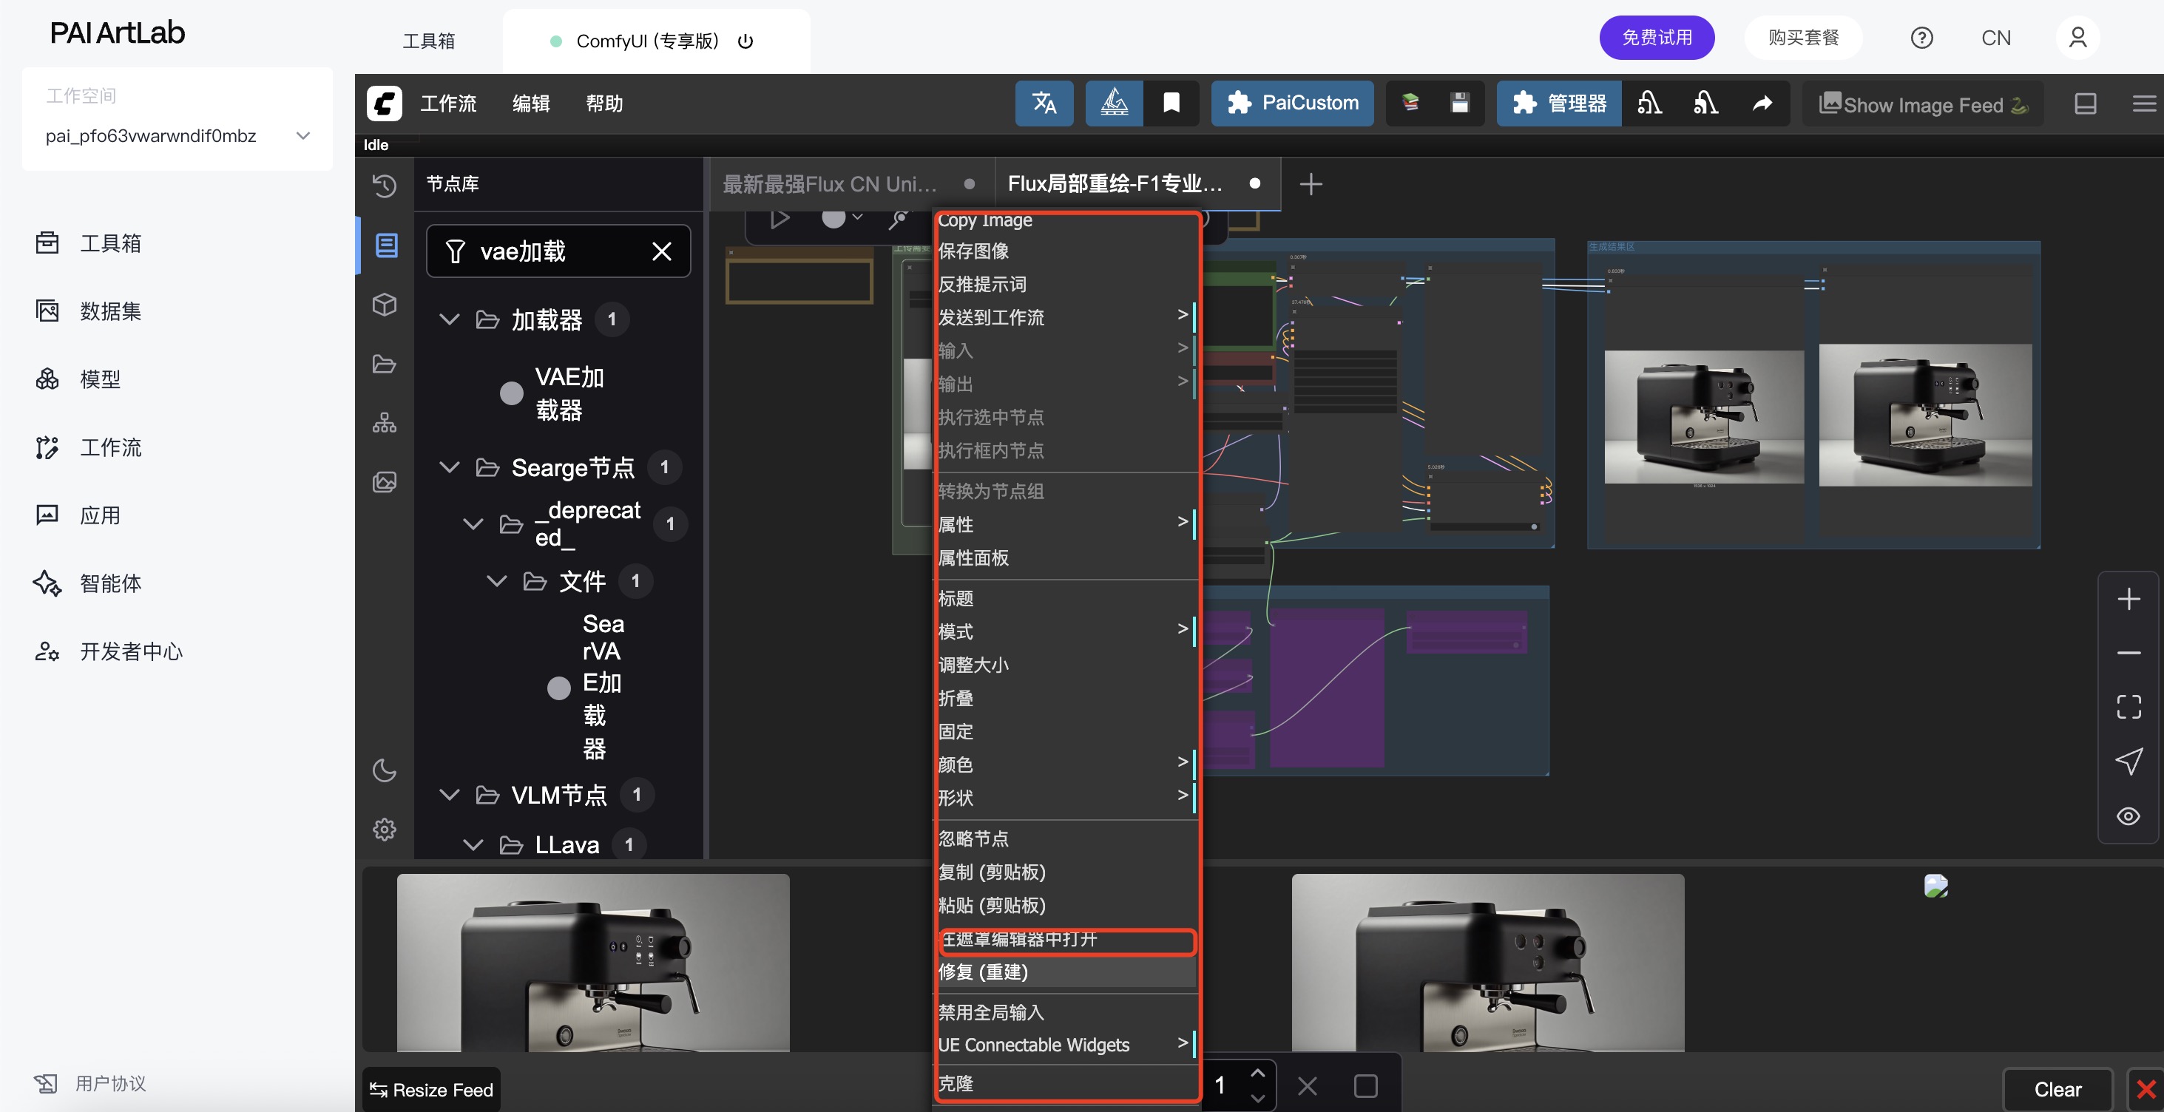Screen dimensions: 2164x1112
Task: Click fit view icon on canvas controls
Action: 2128,706
